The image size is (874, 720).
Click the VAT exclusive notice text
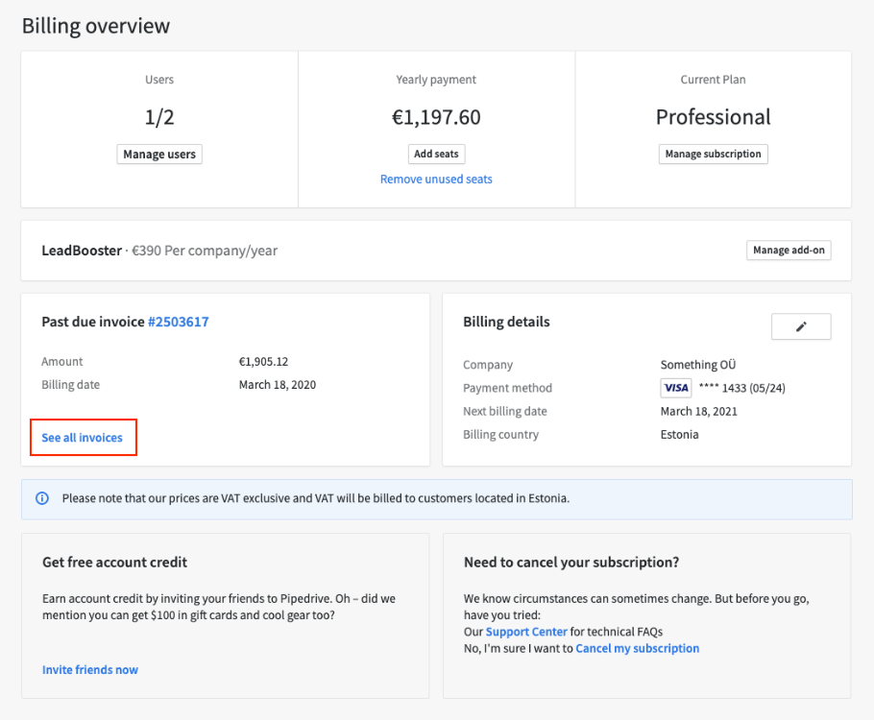[316, 498]
